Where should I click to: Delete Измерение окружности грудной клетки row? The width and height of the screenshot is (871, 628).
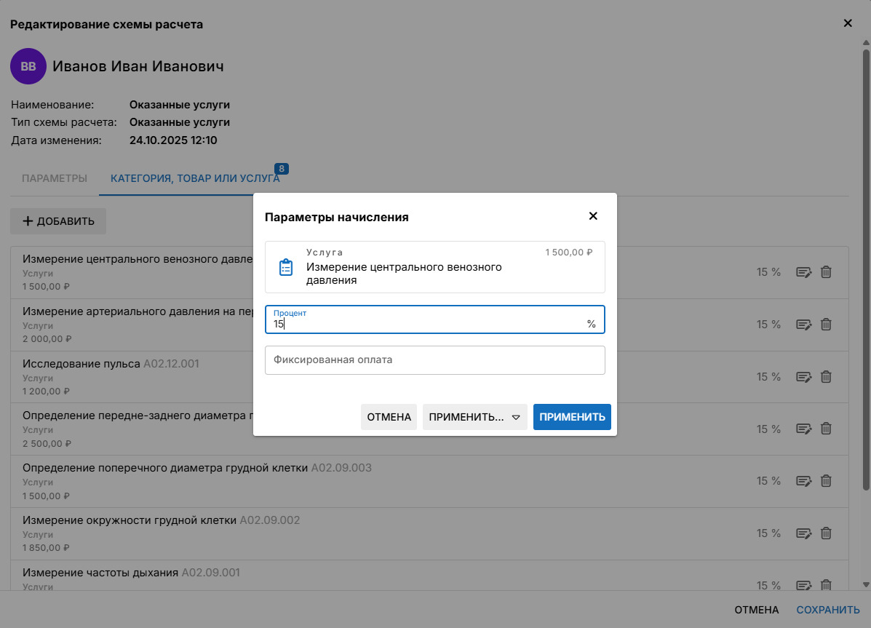pos(826,533)
